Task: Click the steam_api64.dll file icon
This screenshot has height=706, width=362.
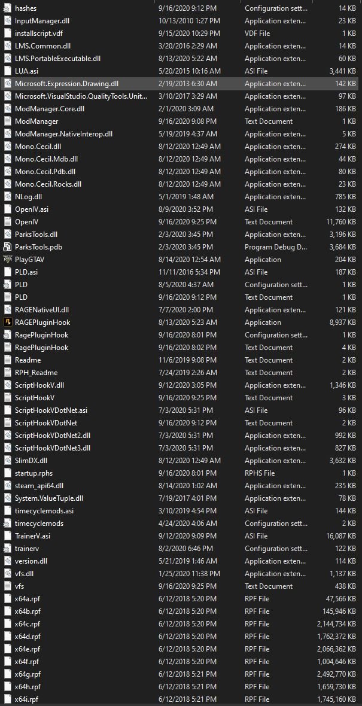Action: point(7,486)
